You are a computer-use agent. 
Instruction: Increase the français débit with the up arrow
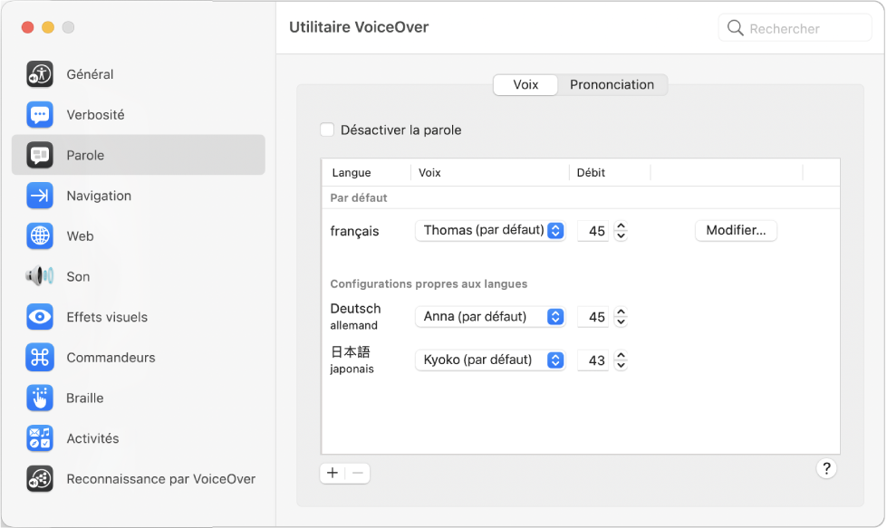point(622,226)
